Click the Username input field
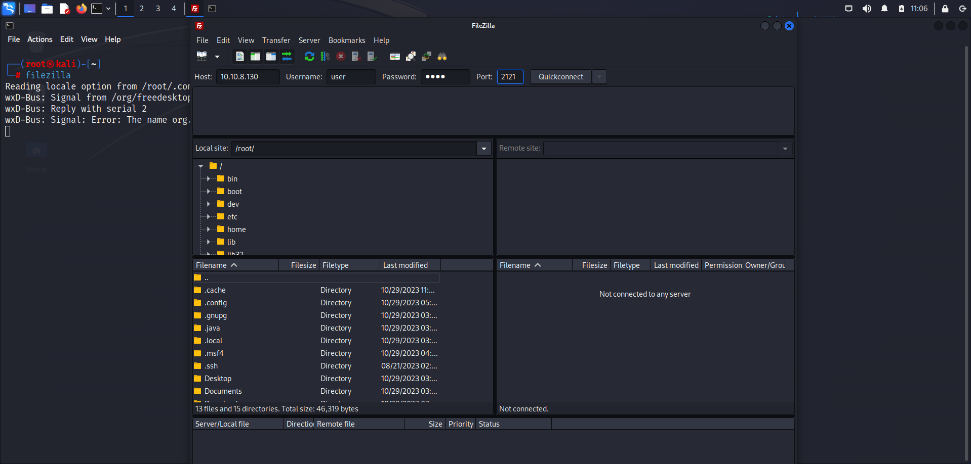The image size is (971, 464). point(351,77)
